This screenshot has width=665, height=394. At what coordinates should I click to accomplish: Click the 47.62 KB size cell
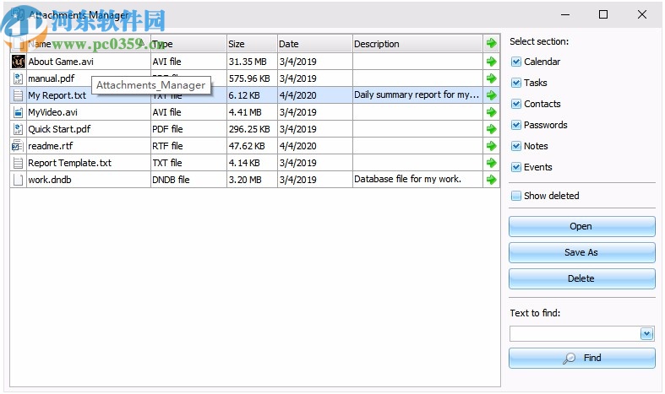pyautogui.click(x=252, y=146)
